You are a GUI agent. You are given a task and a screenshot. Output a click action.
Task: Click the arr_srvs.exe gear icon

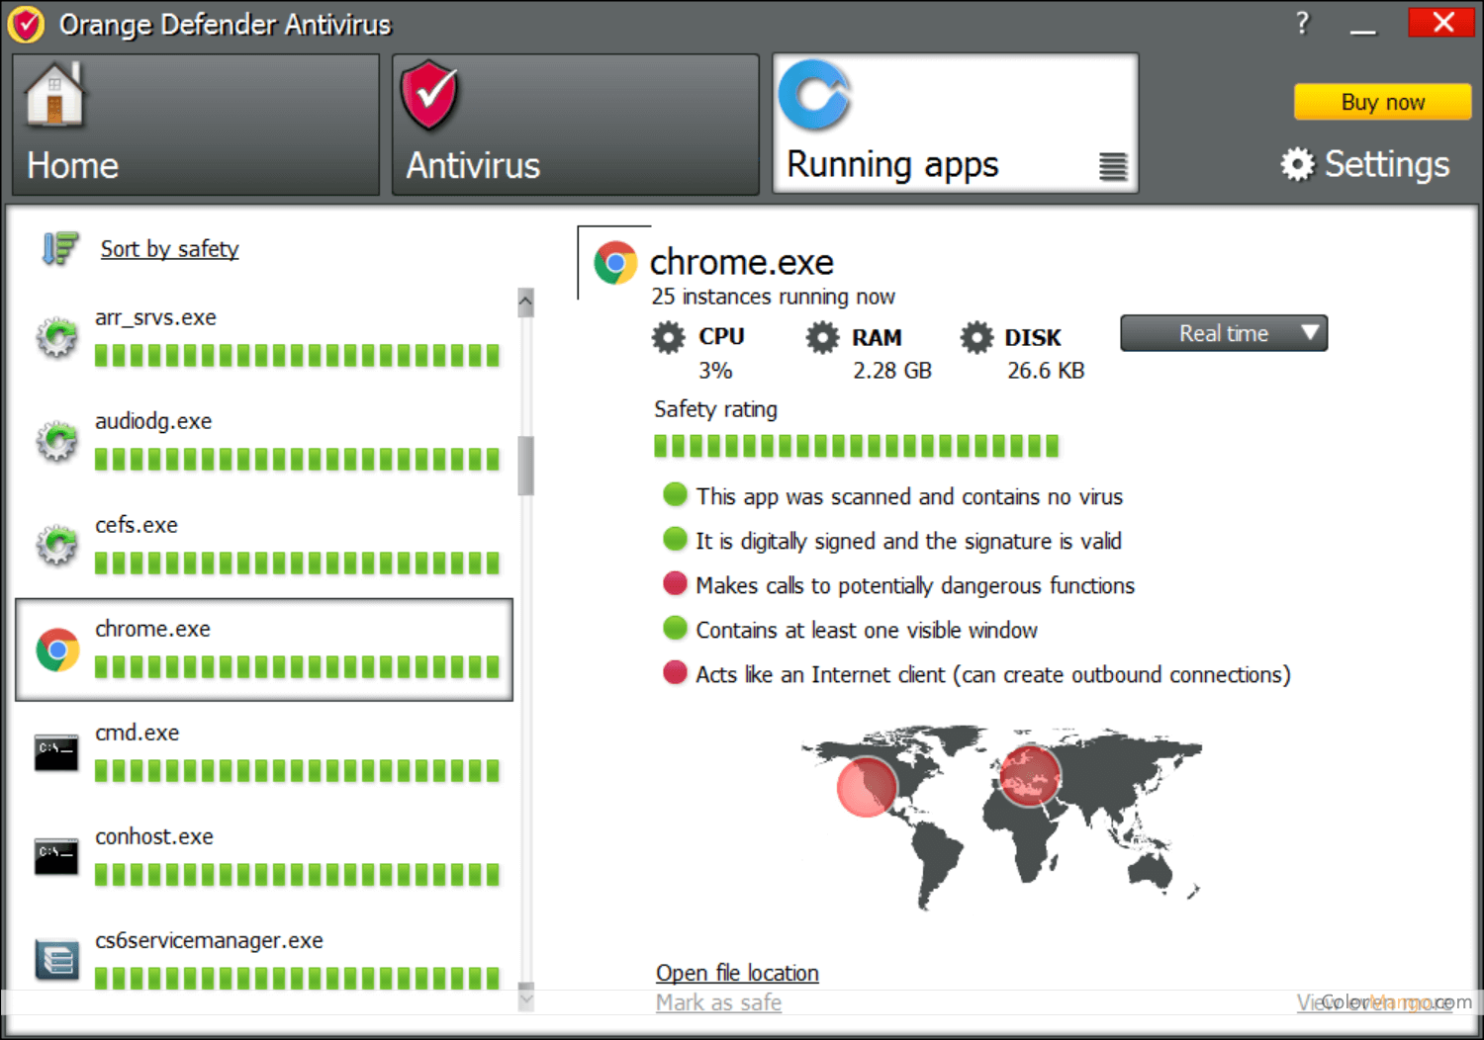56,338
